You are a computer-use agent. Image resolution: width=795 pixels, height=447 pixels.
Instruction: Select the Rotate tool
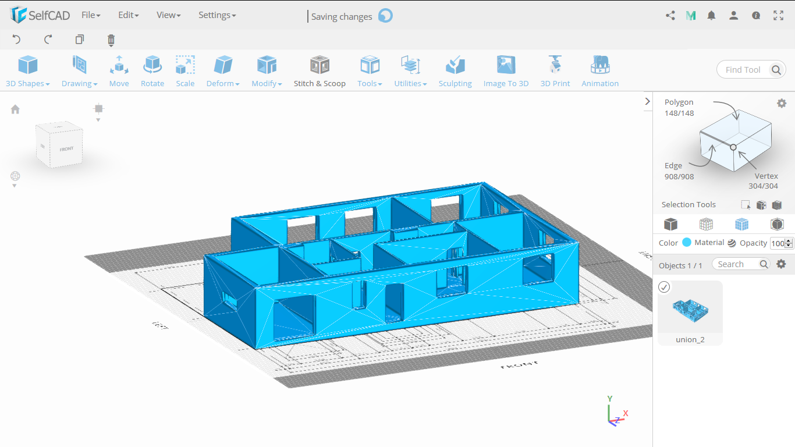point(152,71)
